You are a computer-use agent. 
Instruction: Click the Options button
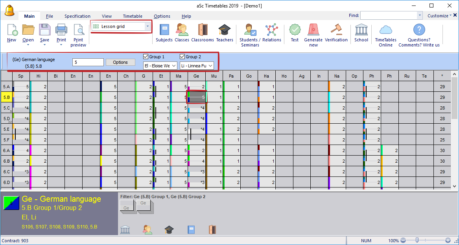(120, 62)
